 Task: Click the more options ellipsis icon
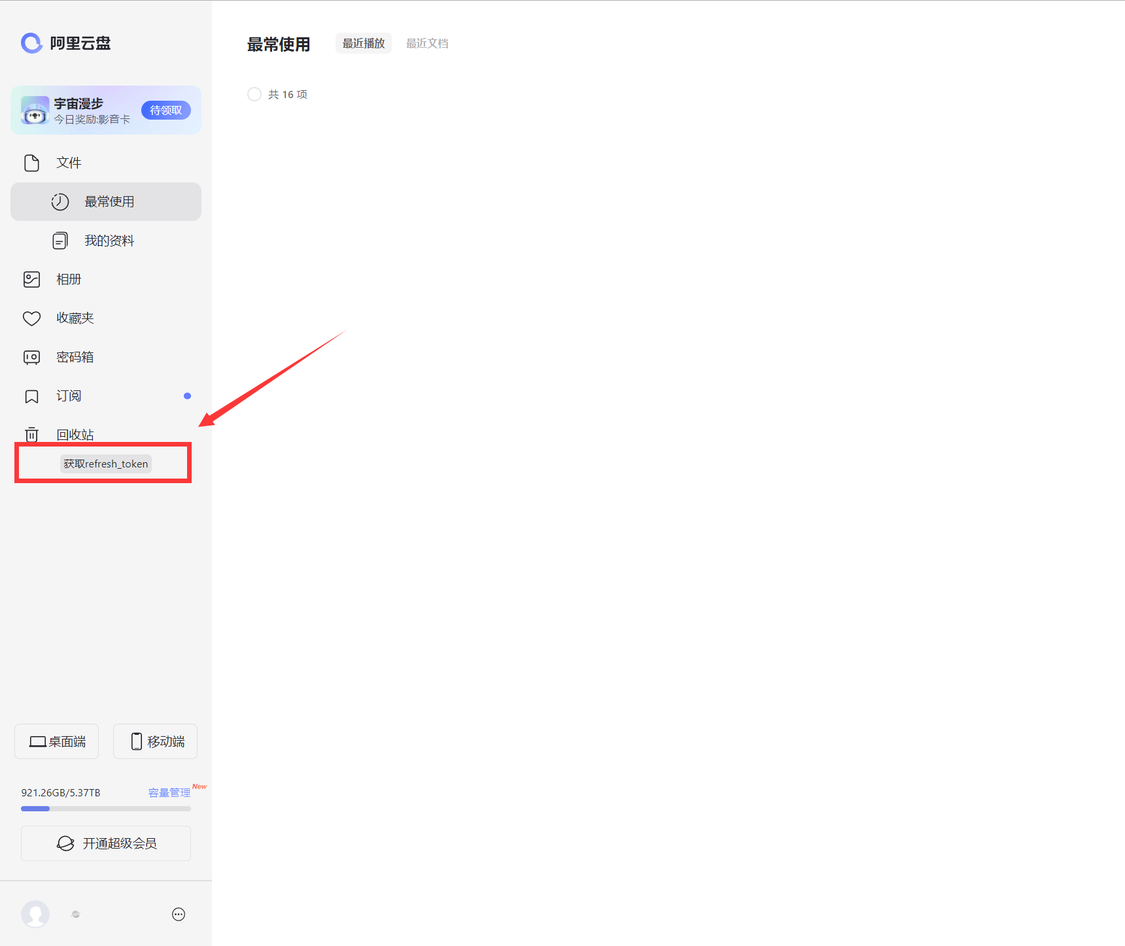[x=179, y=914]
